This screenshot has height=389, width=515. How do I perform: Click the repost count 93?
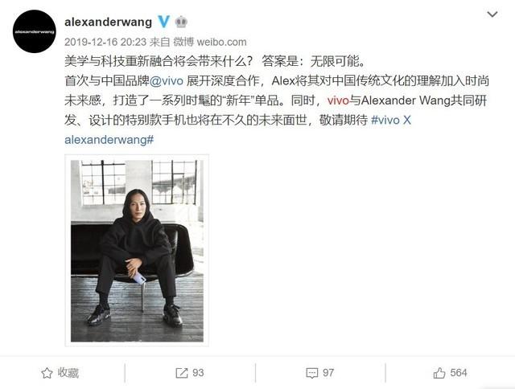click(198, 373)
